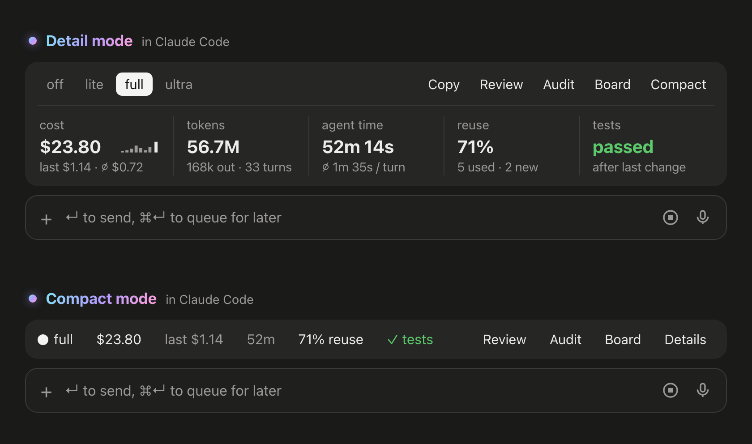Switch detail level to ultra
Screen dimensions: 752x444
click(x=179, y=84)
